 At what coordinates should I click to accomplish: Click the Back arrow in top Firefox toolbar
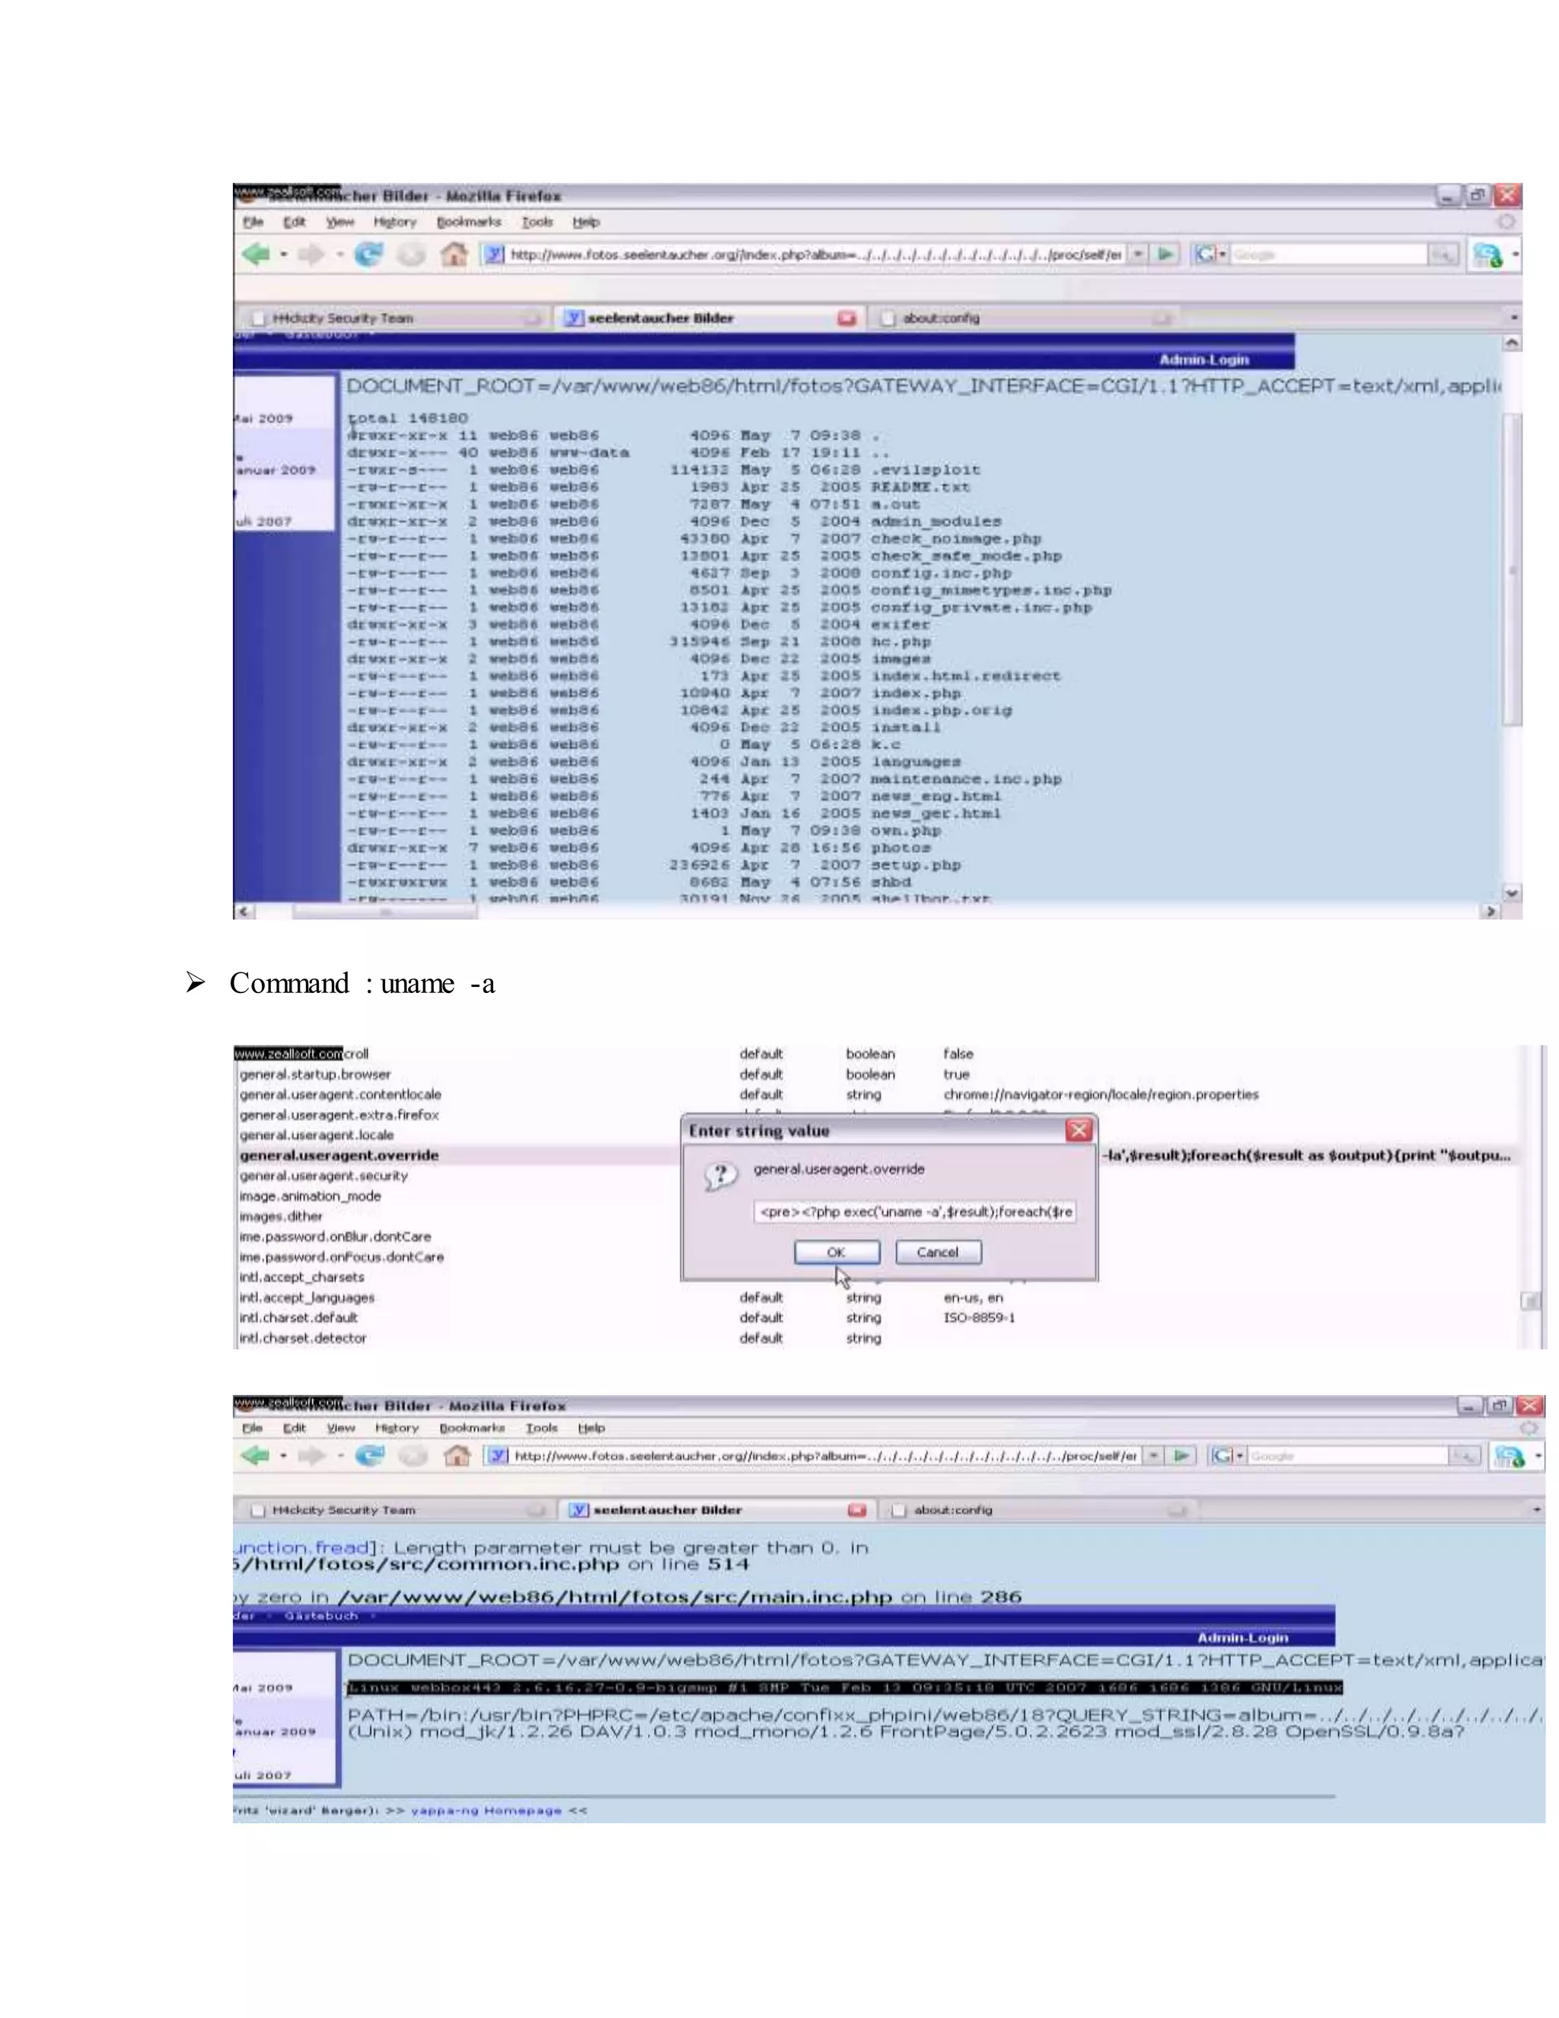pos(255,254)
